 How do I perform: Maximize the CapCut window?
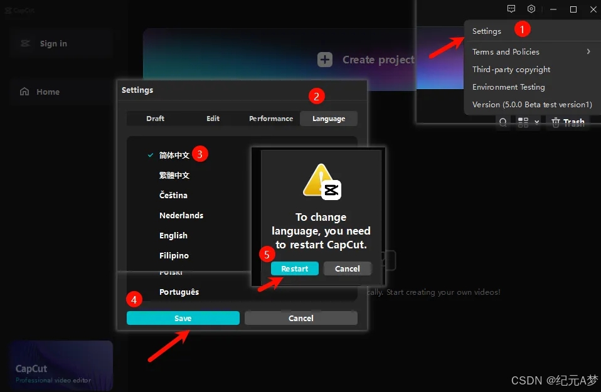[573, 9]
